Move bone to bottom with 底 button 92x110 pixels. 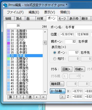30,97
